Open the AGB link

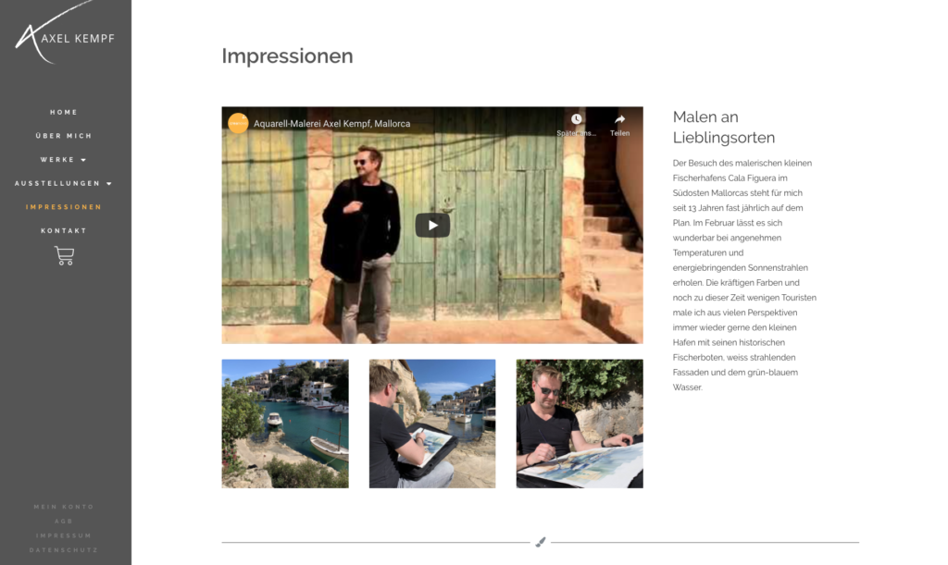coord(64,521)
